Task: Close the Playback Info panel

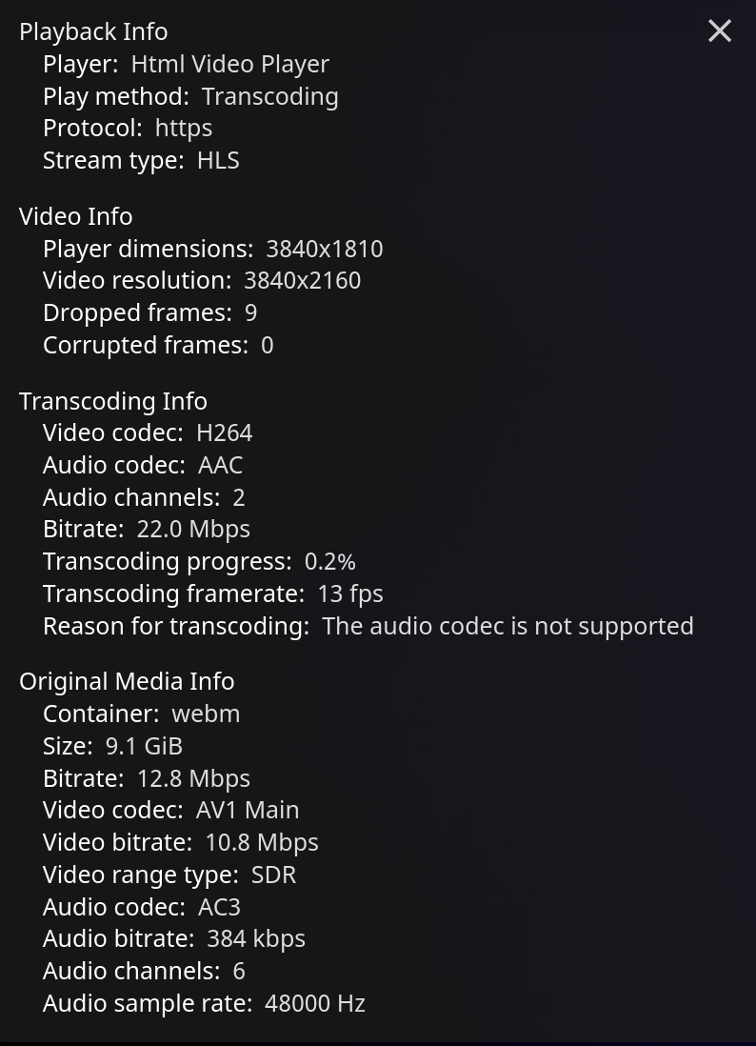Action: 720,31
